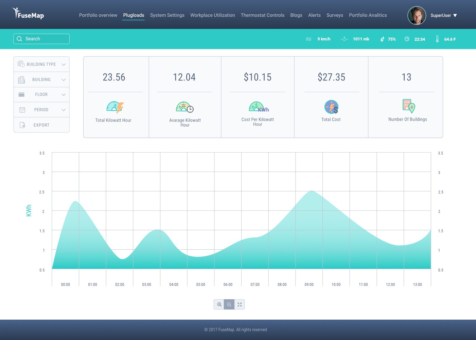Click the fullscreen expand chart icon
476x340 pixels.
point(240,305)
